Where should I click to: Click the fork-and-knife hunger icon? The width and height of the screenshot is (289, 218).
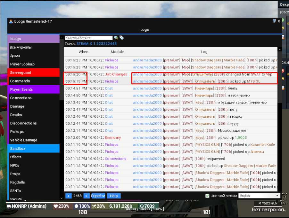click(x=94, y=206)
